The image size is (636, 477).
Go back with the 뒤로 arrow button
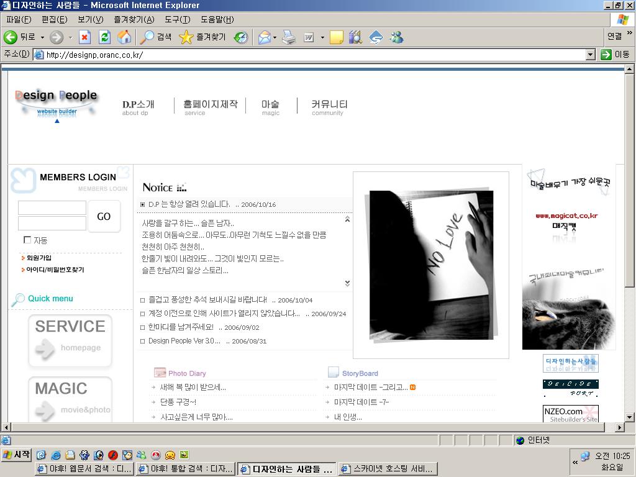tap(19, 37)
